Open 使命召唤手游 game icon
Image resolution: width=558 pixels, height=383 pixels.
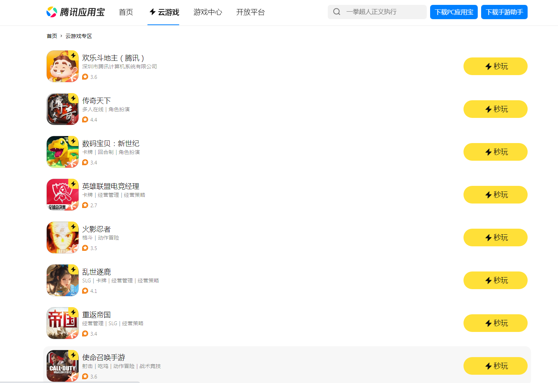[x=63, y=366]
